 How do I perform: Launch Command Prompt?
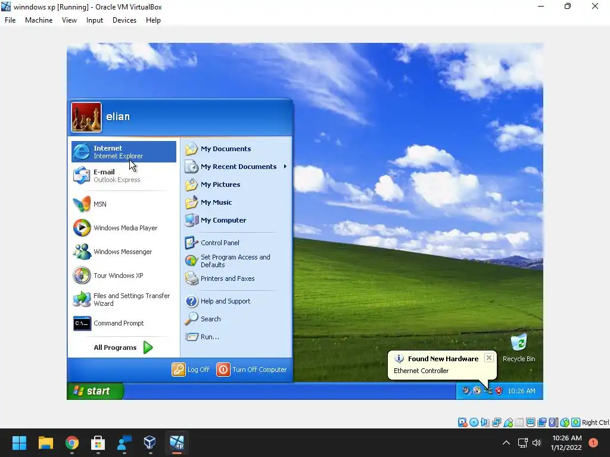coord(124,323)
